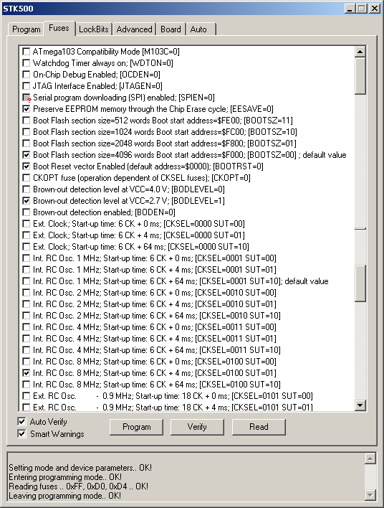Open the Advanced tab
This screenshot has width=384, height=508.
point(134,29)
